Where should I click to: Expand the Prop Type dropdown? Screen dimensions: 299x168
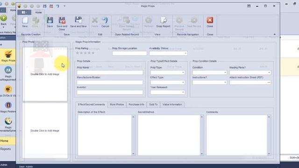[x=183, y=73]
